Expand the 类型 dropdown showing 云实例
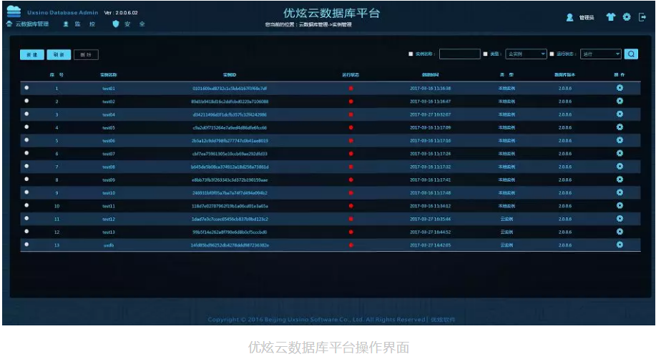Viewport: 656px width, 359px height. [526, 54]
